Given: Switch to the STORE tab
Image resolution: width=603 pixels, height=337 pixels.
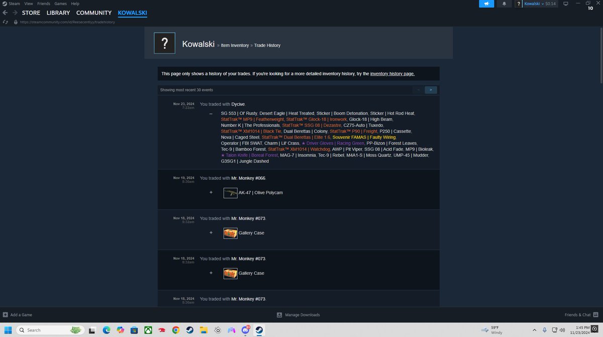Looking at the screenshot, I should pyautogui.click(x=31, y=13).
